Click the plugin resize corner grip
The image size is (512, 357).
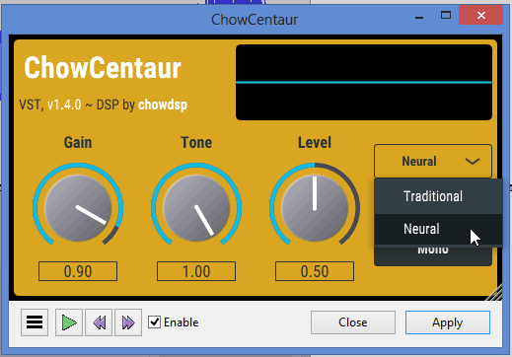pyautogui.click(x=494, y=293)
